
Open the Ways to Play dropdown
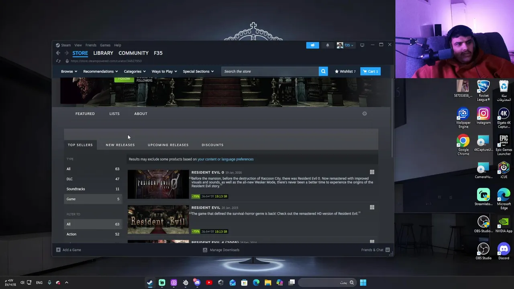point(164,71)
